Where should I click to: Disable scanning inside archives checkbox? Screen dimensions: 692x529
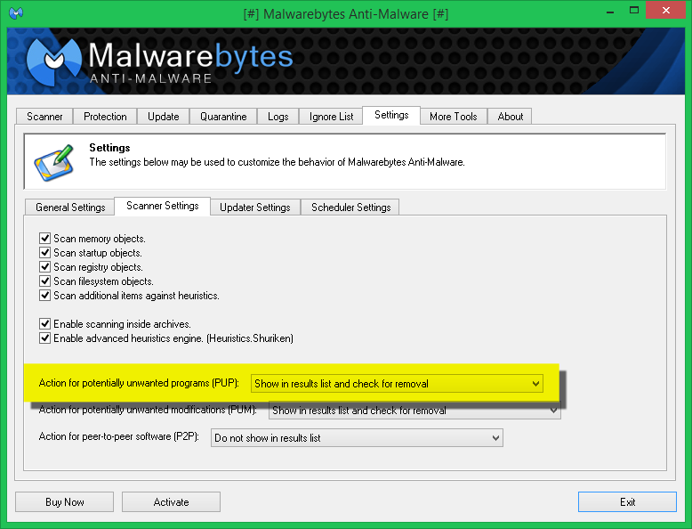44,323
